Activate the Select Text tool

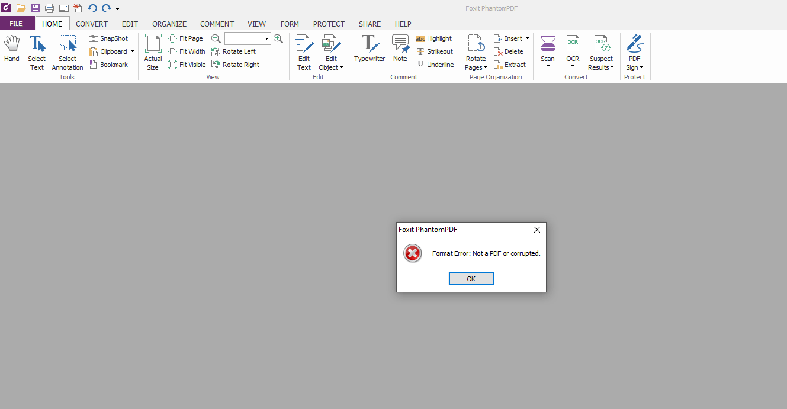pyautogui.click(x=37, y=50)
